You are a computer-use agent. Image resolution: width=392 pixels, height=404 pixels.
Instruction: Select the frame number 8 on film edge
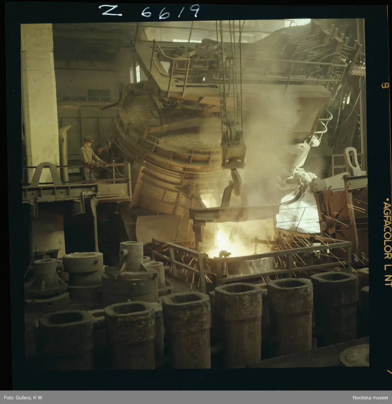[383, 85]
